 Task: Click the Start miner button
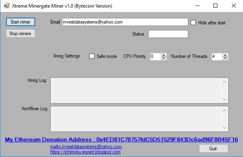pos(20,22)
